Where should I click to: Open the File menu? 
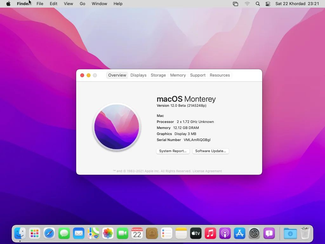40,4
